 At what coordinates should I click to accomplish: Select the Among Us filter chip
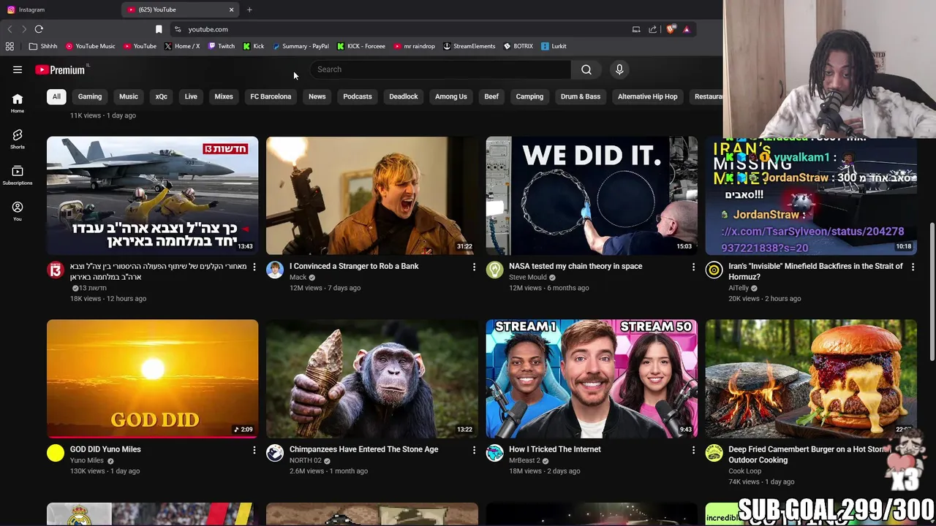[x=451, y=96]
